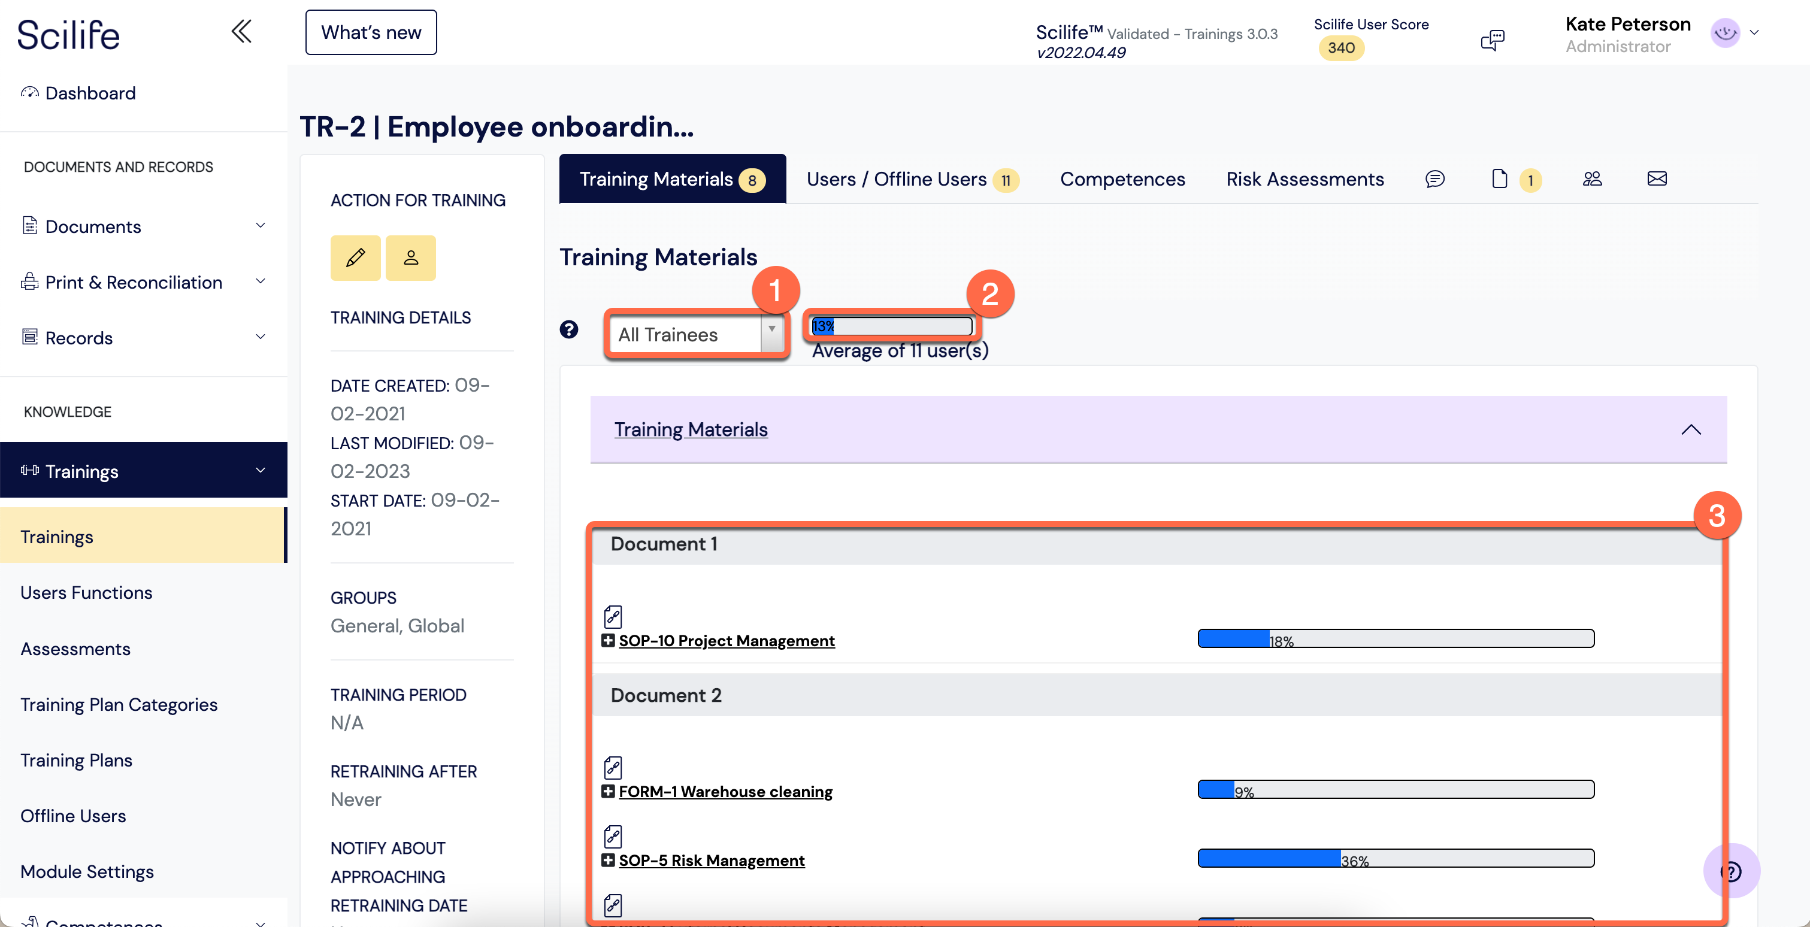Screen dimensions: 1810x927
Task: Click the Scilife logo
Action: [x=68, y=34]
